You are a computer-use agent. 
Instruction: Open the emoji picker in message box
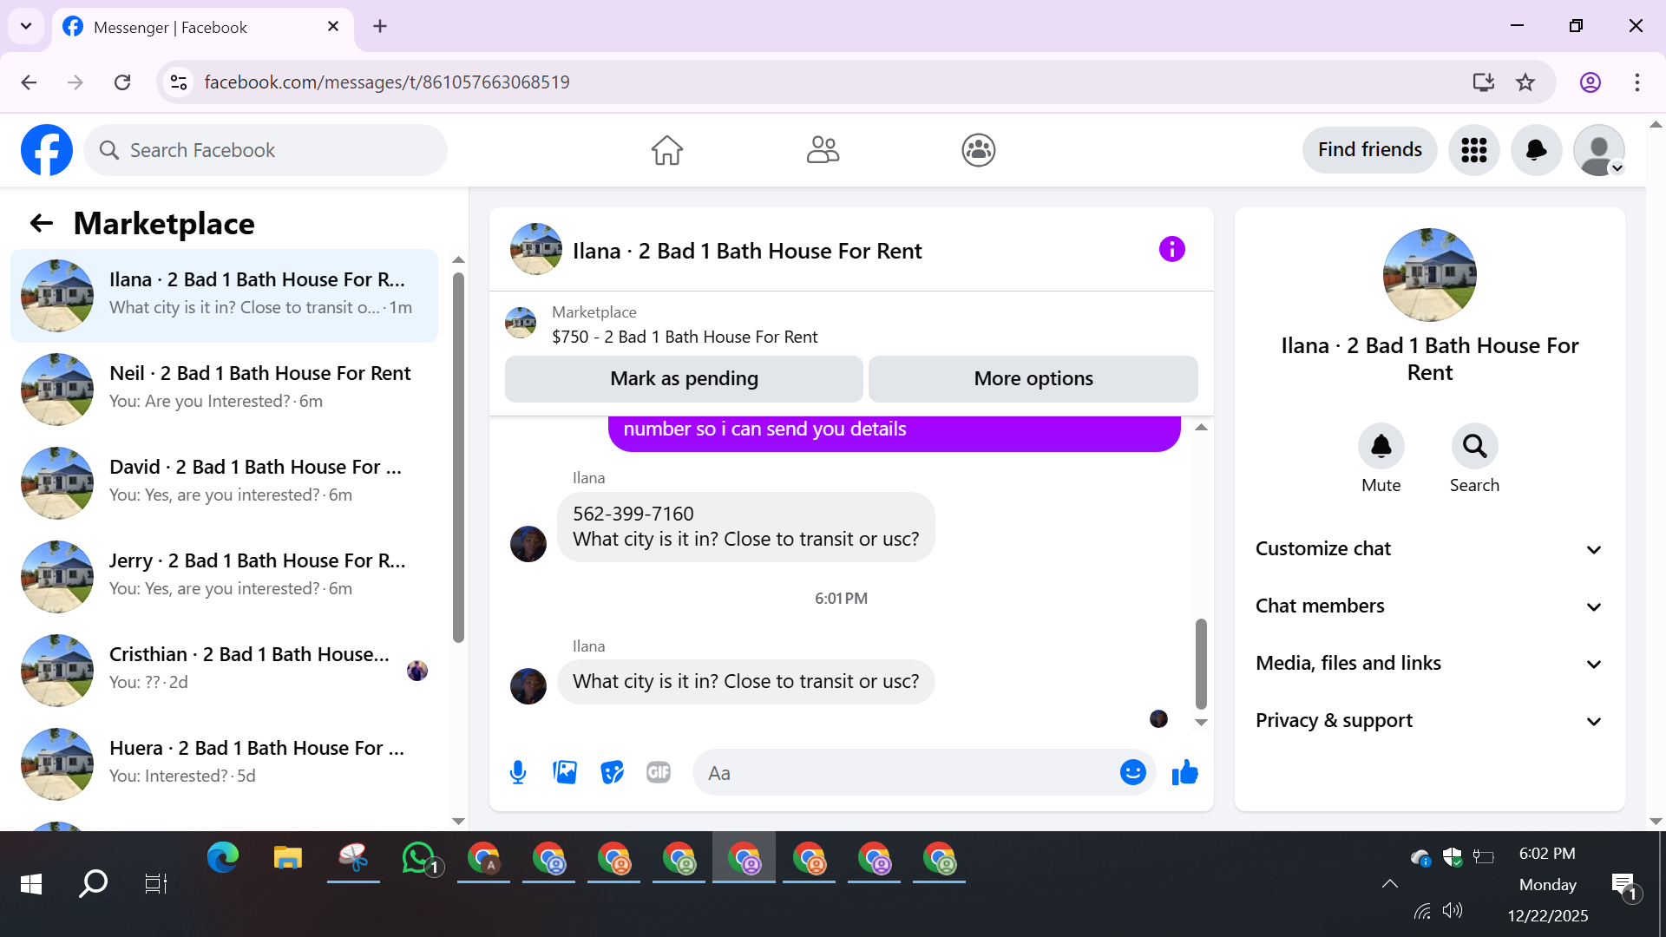(1132, 772)
